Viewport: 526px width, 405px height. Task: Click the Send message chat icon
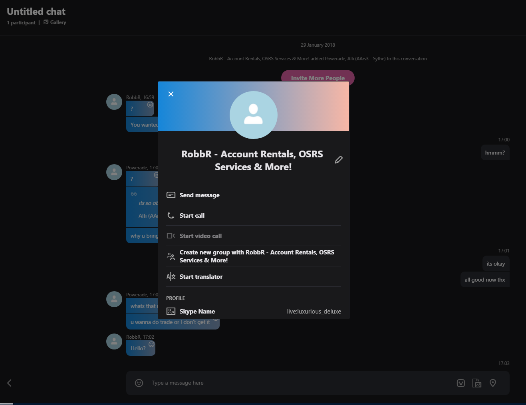[171, 195]
